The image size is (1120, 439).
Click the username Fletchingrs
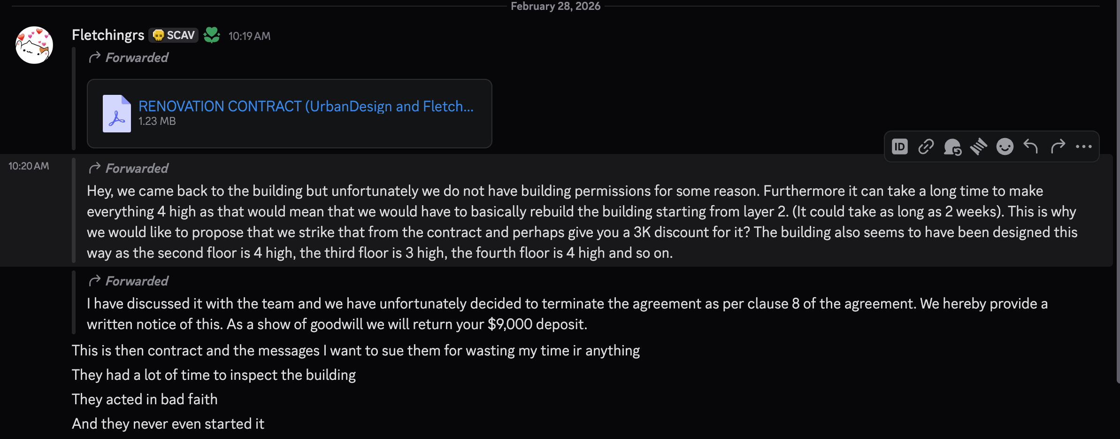coord(107,35)
